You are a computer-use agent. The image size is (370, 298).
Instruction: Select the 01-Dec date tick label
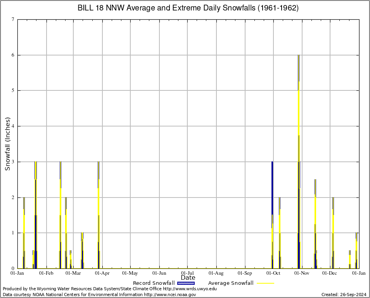330,274
